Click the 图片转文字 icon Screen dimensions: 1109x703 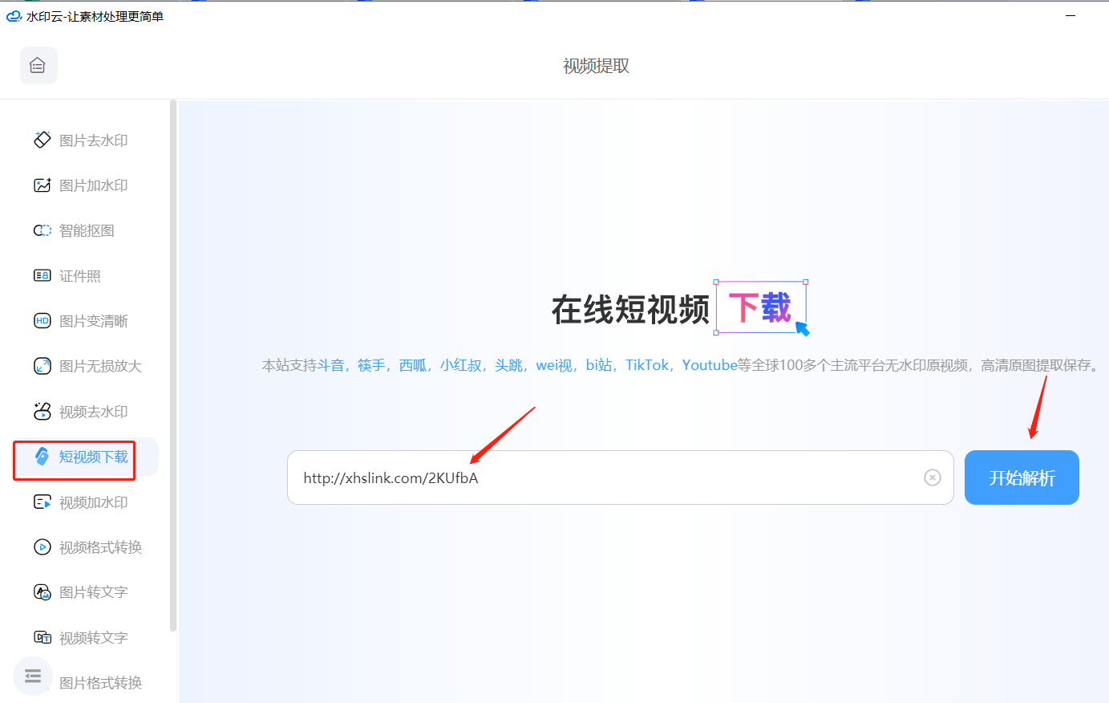(x=42, y=592)
